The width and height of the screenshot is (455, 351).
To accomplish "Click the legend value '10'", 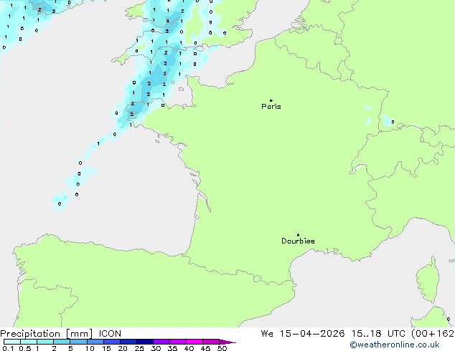I will point(90,348).
